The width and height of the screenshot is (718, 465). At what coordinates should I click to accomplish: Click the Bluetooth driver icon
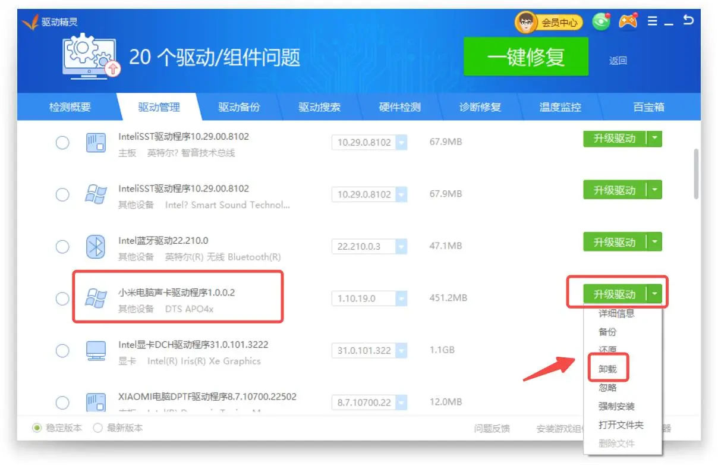click(x=96, y=247)
